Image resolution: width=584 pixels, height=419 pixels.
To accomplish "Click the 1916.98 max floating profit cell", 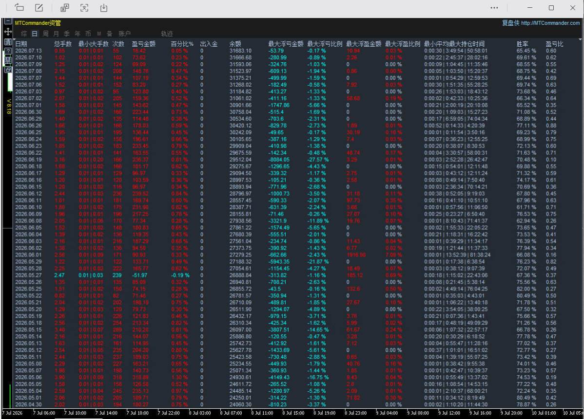I will click(x=356, y=255).
